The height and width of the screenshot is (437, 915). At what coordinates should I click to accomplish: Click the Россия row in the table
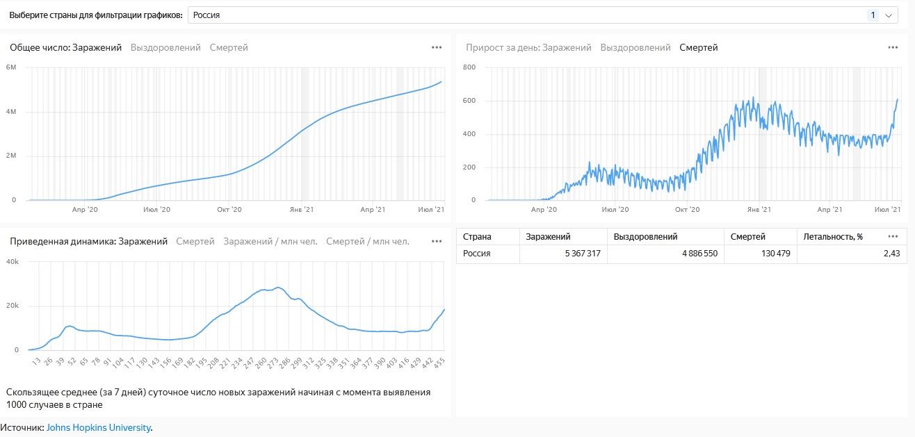(x=477, y=254)
